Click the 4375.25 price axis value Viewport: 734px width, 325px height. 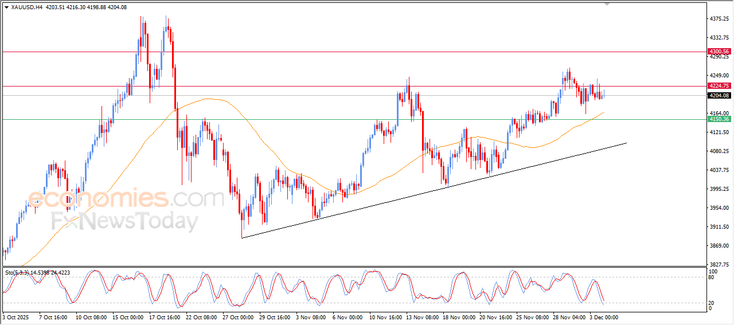719,19
